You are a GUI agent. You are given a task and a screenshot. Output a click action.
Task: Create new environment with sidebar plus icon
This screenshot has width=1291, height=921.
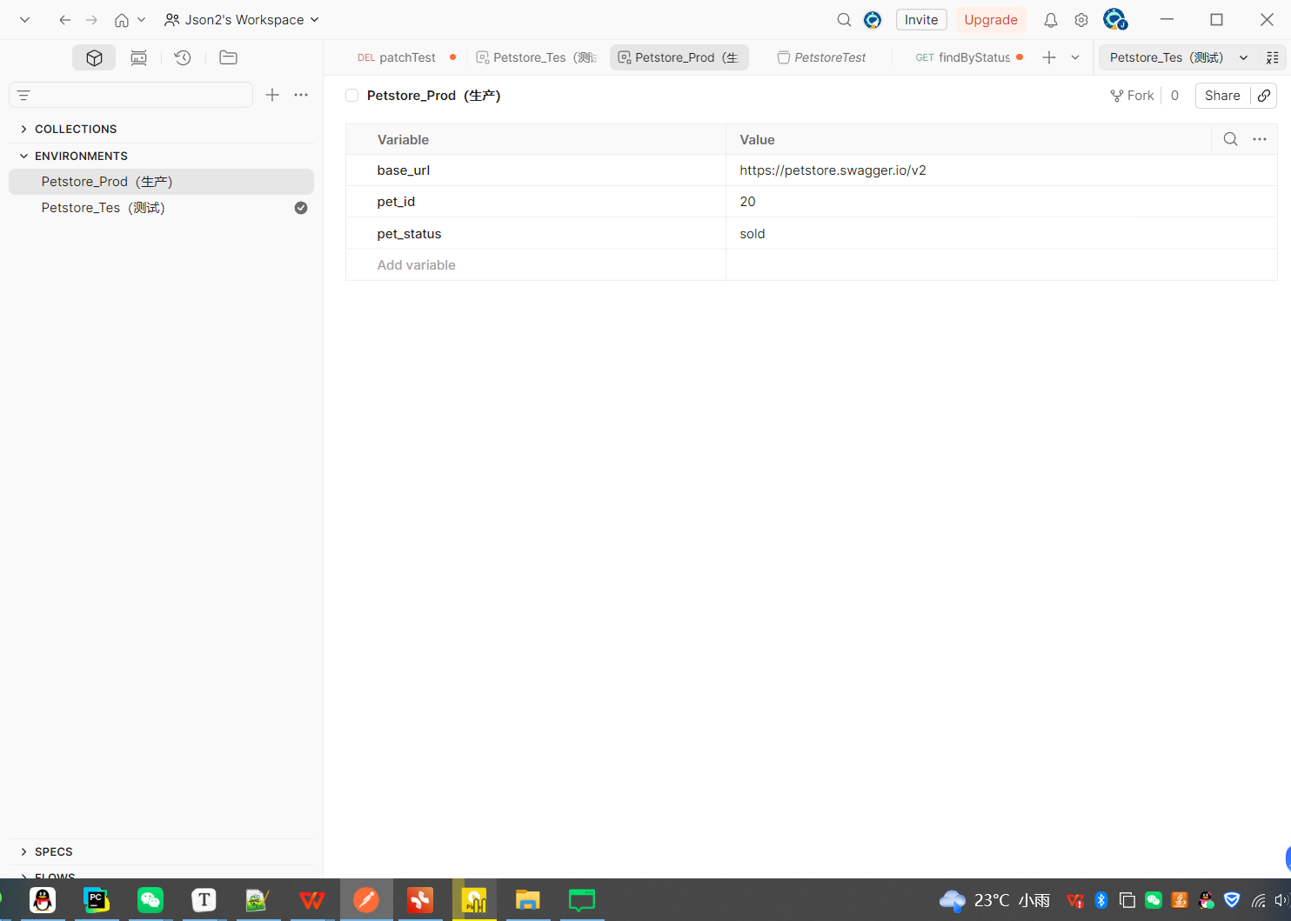pyautogui.click(x=272, y=95)
